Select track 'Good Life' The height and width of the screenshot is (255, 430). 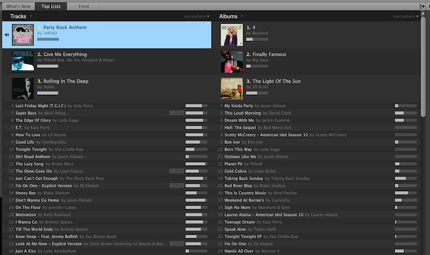pos(25,142)
